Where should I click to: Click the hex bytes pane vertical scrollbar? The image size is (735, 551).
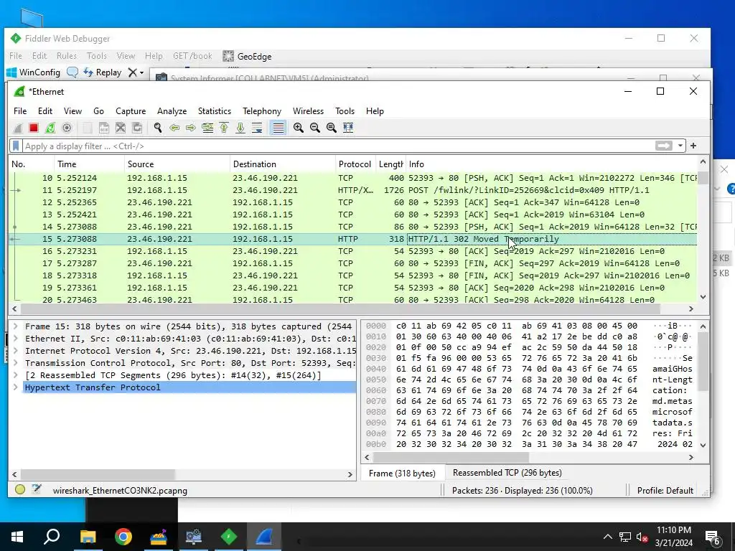tap(703, 361)
